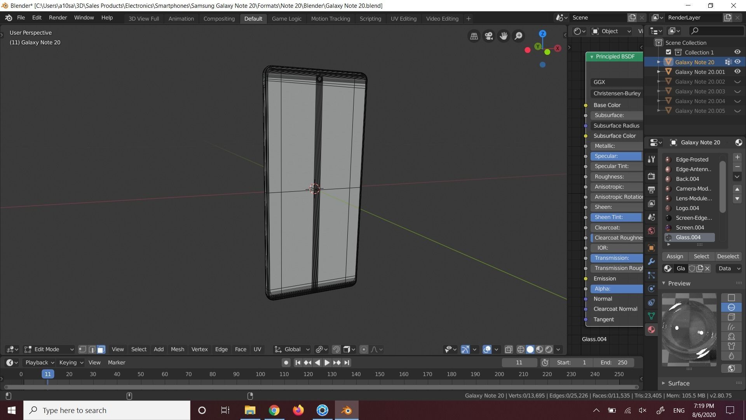Jump to the end frame
746x420 pixels.
coord(347,362)
